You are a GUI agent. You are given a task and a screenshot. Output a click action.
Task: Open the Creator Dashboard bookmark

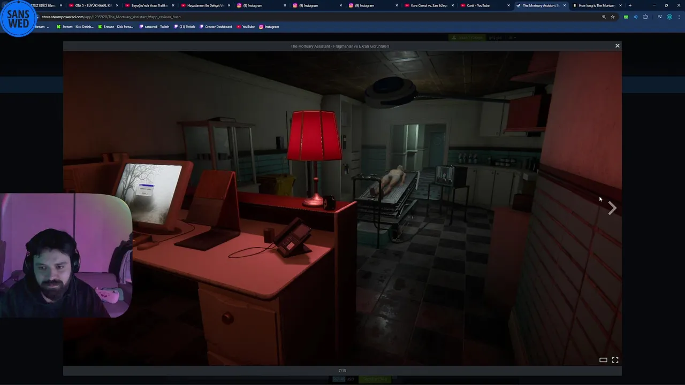(x=216, y=26)
